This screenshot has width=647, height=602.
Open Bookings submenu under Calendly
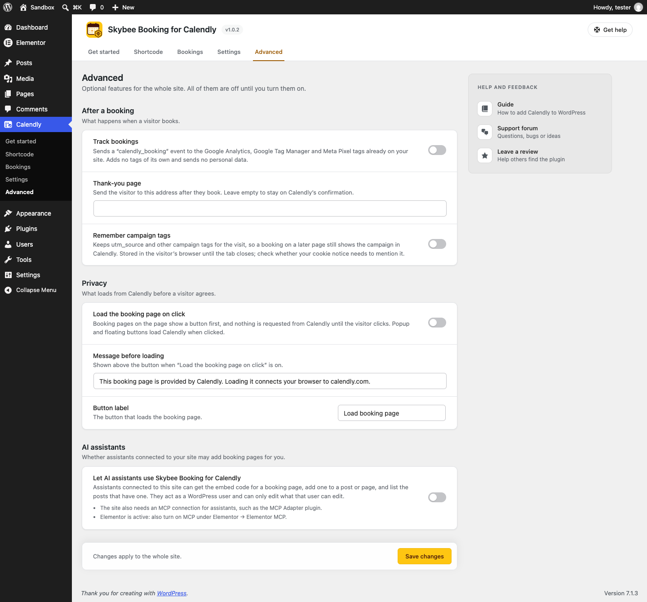[36, 167]
